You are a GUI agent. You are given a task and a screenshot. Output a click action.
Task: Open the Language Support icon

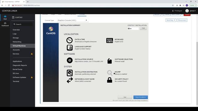coord(70,47)
